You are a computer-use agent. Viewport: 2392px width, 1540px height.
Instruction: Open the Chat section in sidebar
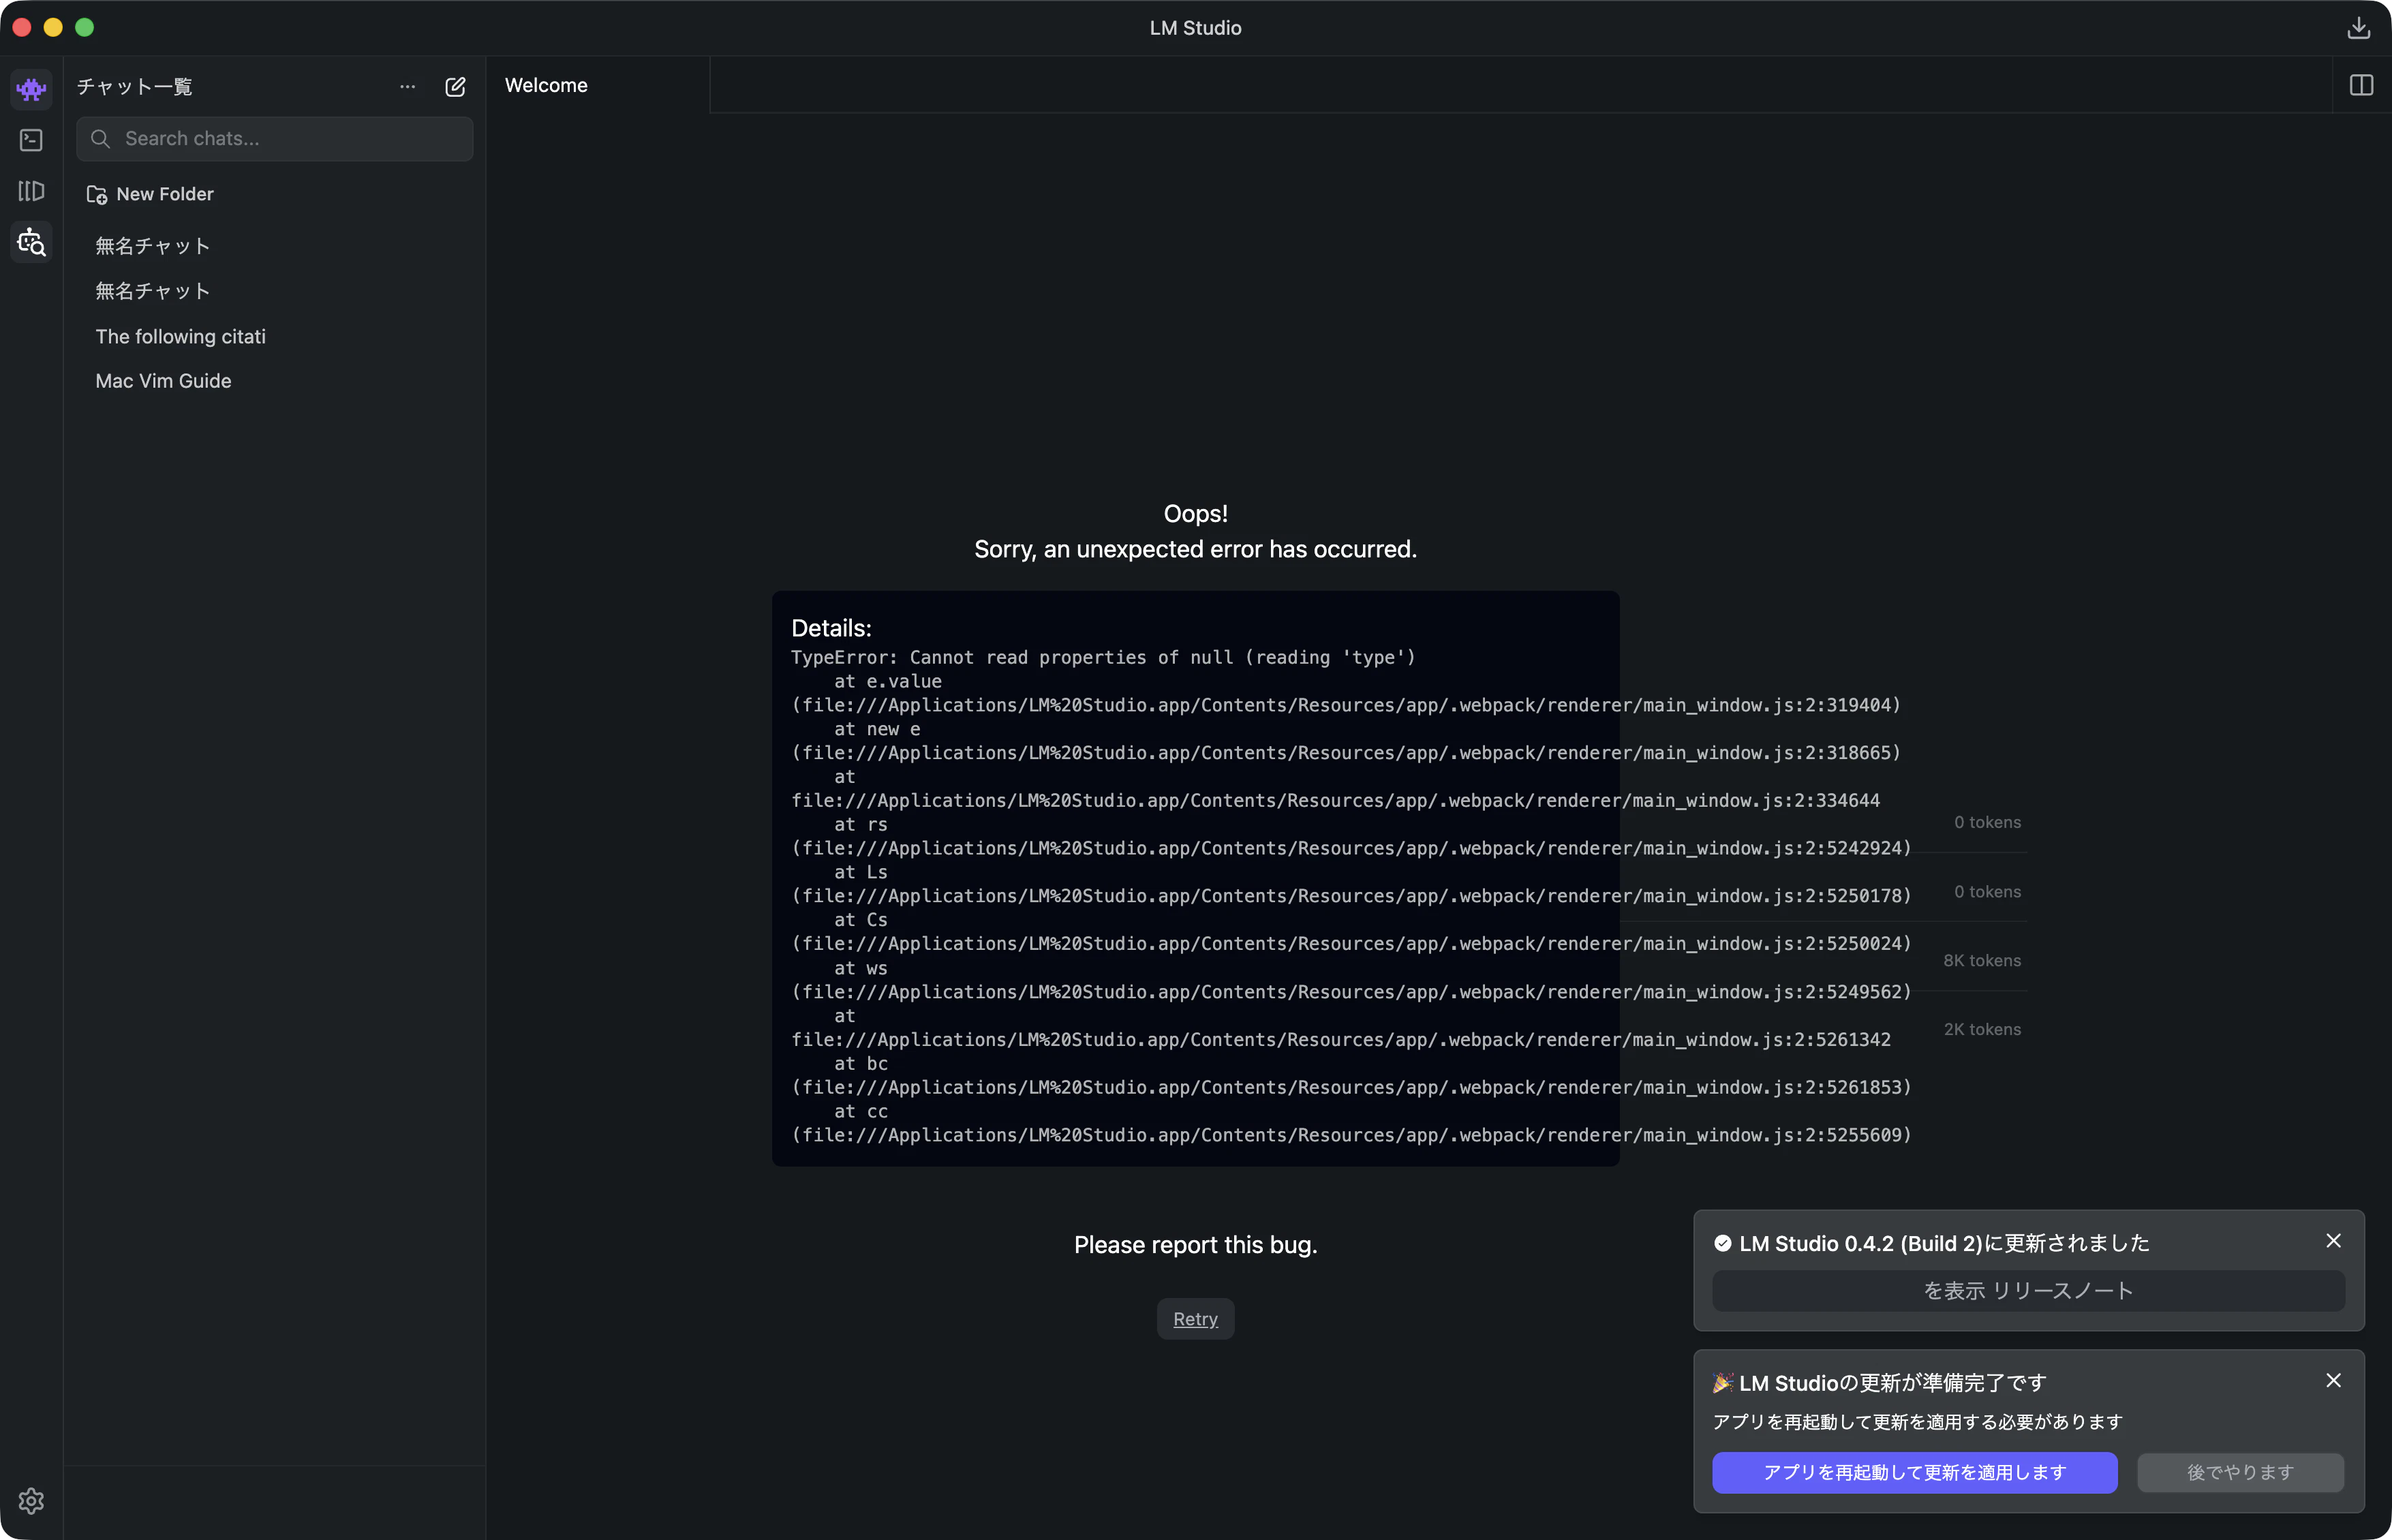tap(31, 89)
